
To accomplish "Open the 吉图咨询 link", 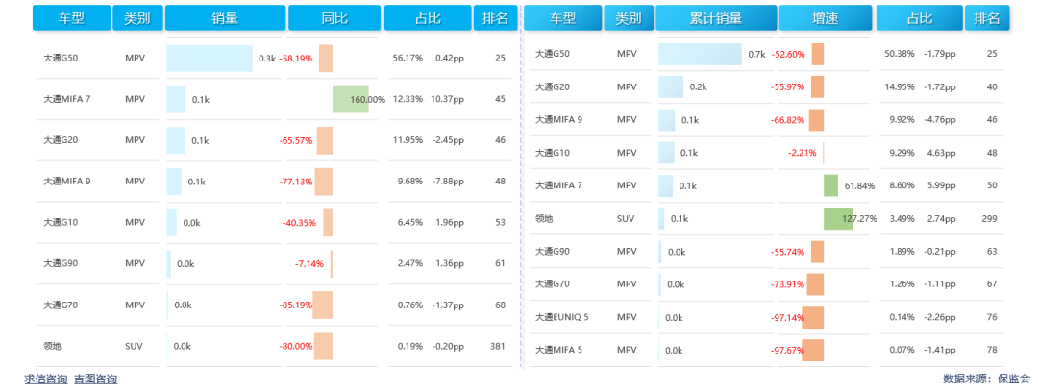I will (95, 379).
